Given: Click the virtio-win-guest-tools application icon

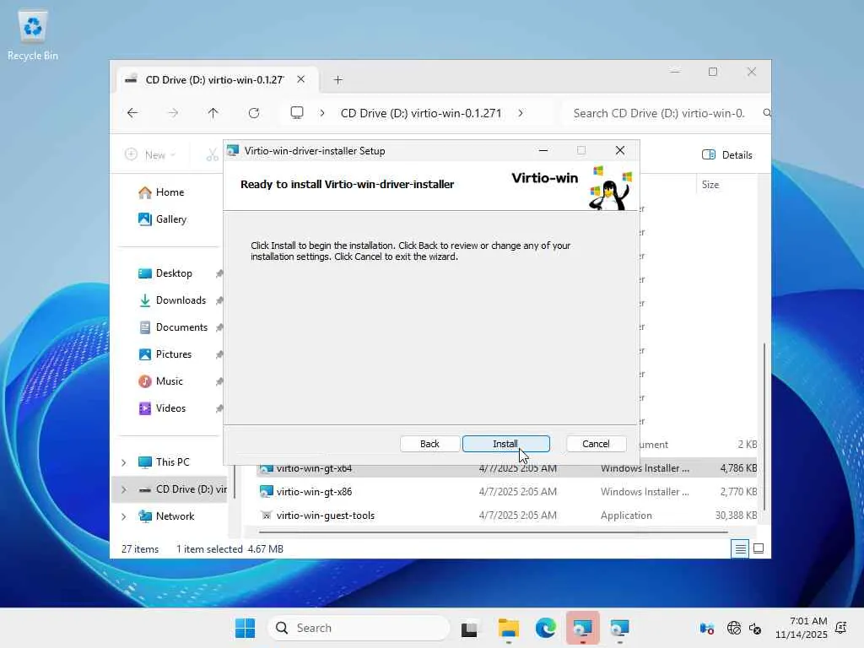Looking at the screenshot, I should 266,516.
